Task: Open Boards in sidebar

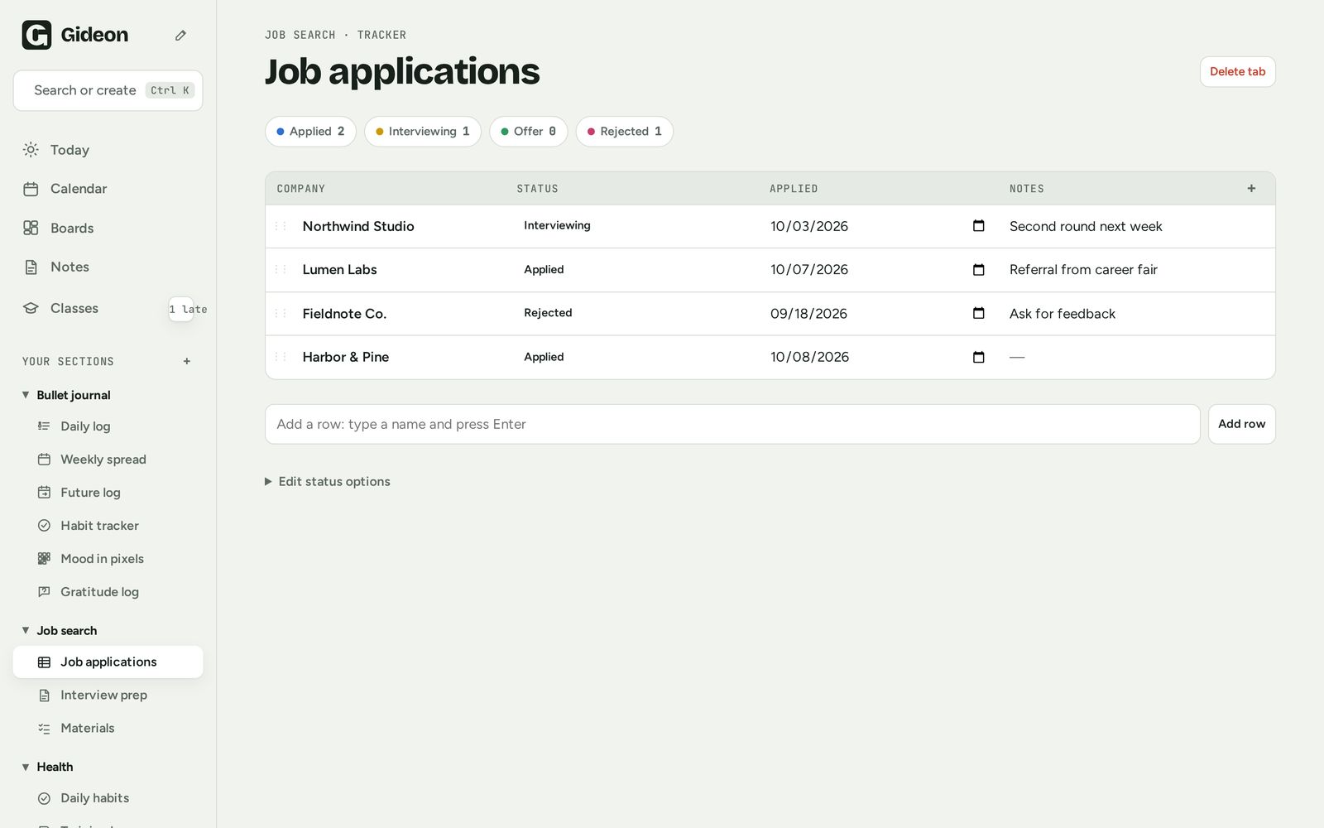Action: click(108, 228)
